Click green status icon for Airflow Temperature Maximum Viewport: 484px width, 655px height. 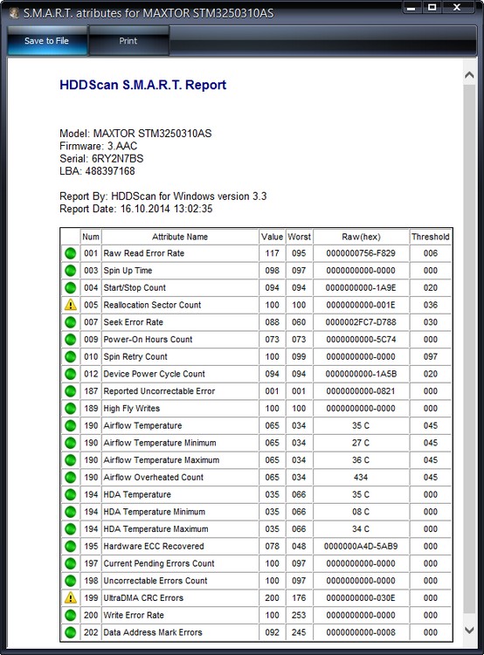(x=70, y=460)
